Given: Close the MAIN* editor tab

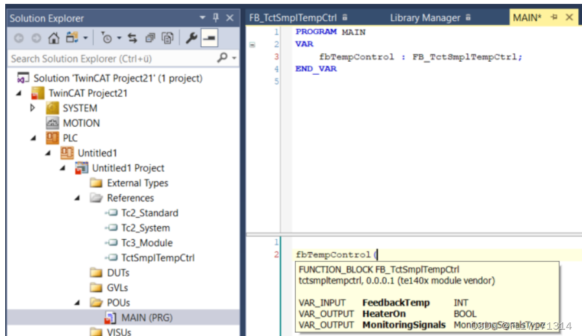Looking at the screenshot, I should 570,17.
